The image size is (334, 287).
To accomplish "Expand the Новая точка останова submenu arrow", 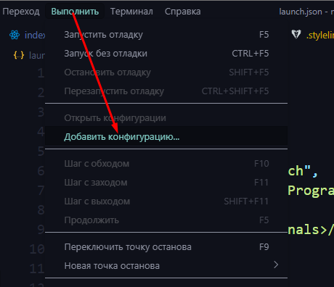I will click(276, 265).
